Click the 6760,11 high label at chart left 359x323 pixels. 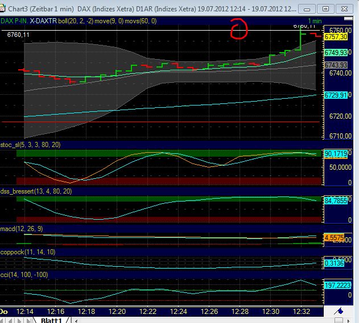tap(18, 35)
